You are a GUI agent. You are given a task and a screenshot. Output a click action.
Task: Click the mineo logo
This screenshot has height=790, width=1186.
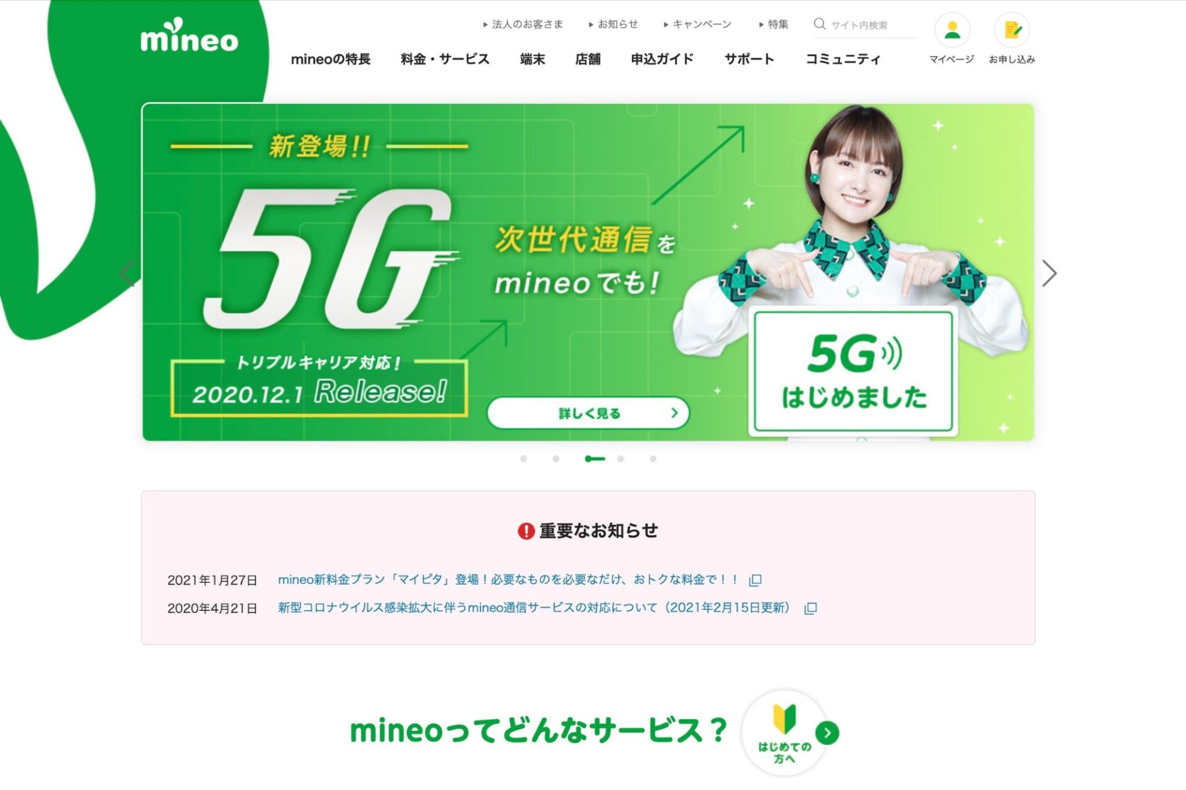tap(189, 35)
